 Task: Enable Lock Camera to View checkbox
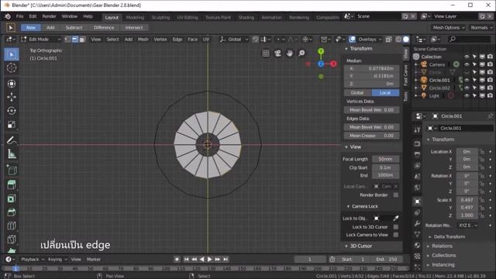pos(396,235)
